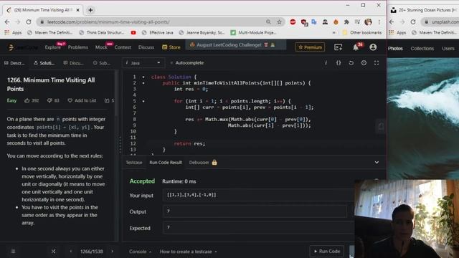The height and width of the screenshot is (258, 459).
Task: Toggle the Autocomplete option
Action: [x=187, y=63]
